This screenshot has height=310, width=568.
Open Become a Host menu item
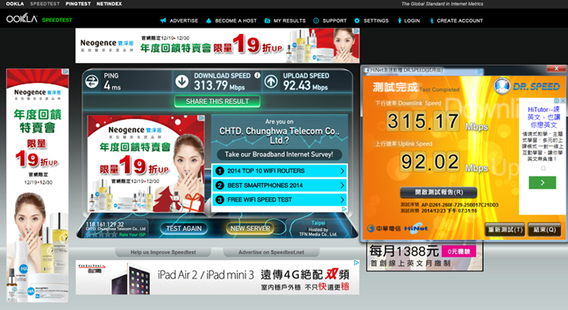click(231, 21)
